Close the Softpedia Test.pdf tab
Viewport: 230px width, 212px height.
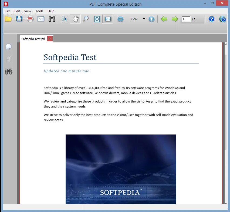(50, 39)
